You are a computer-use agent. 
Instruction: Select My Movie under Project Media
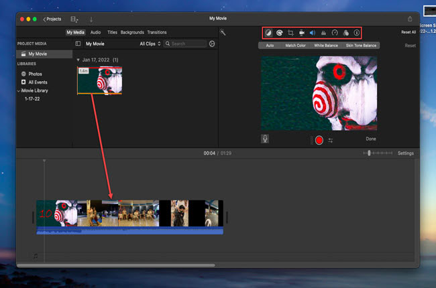[x=44, y=54]
